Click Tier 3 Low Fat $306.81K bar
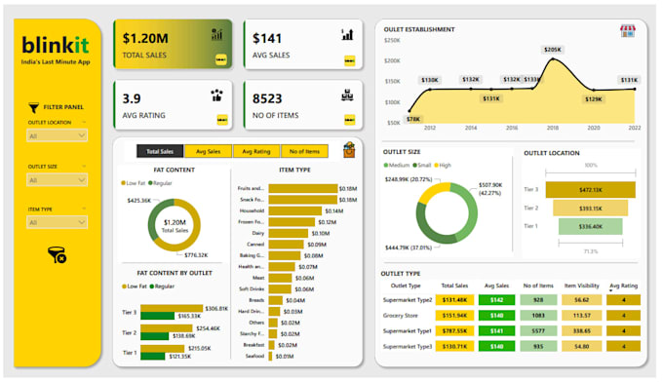This screenshot has height=382, width=663. [172, 309]
